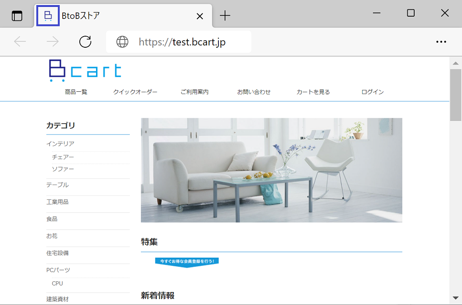Go forward to the next page
This screenshot has height=305, width=462.
53,42
